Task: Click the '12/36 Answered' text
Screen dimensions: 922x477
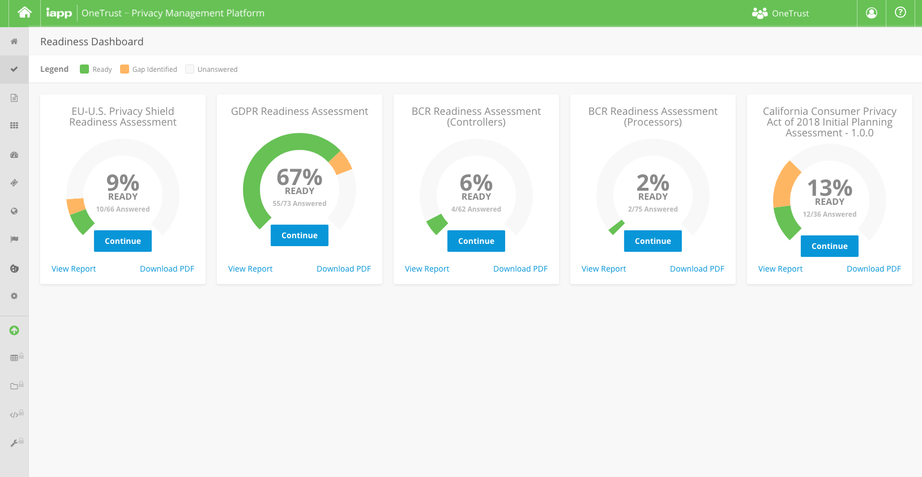Action: coord(830,214)
